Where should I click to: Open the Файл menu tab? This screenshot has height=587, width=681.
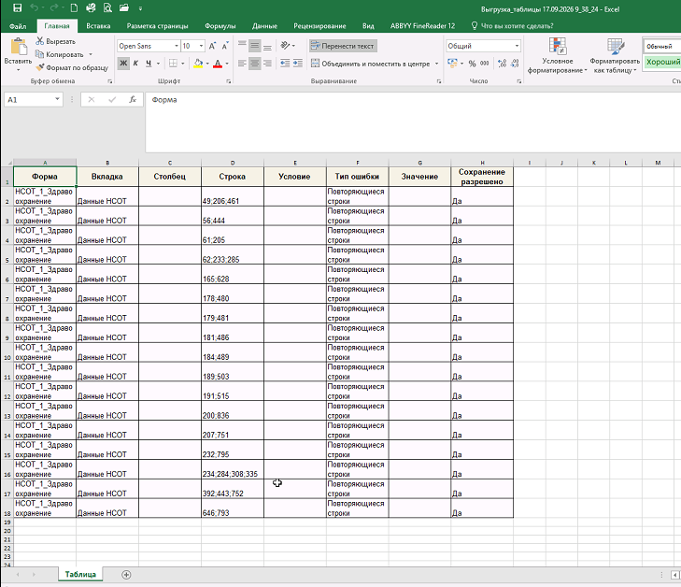18,26
